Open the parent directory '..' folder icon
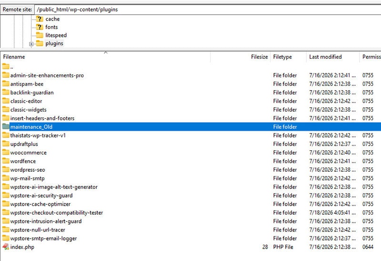Viewport: 381px width, 261px height. [x=6, y=66]
